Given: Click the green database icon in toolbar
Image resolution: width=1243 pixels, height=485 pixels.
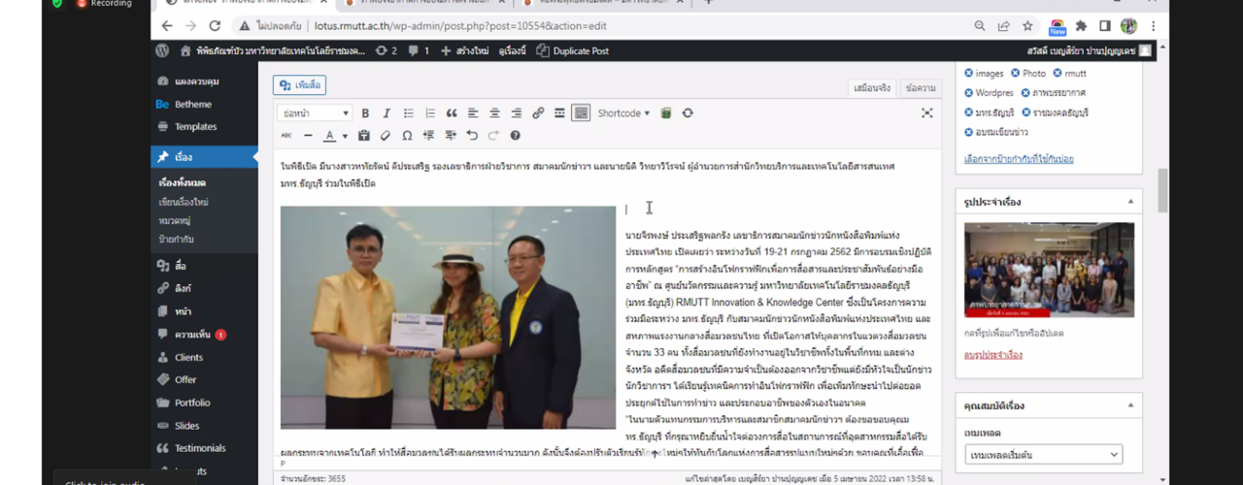Looking at the screenshot, I should 666,113.
